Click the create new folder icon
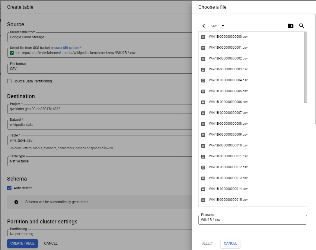The image size is (316, 250). [291, 26]
